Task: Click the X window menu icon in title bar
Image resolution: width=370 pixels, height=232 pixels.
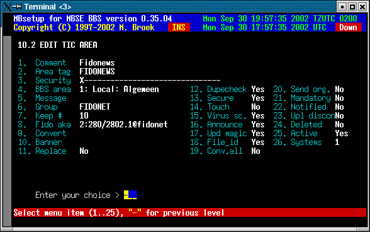Action: coord(8,7)
